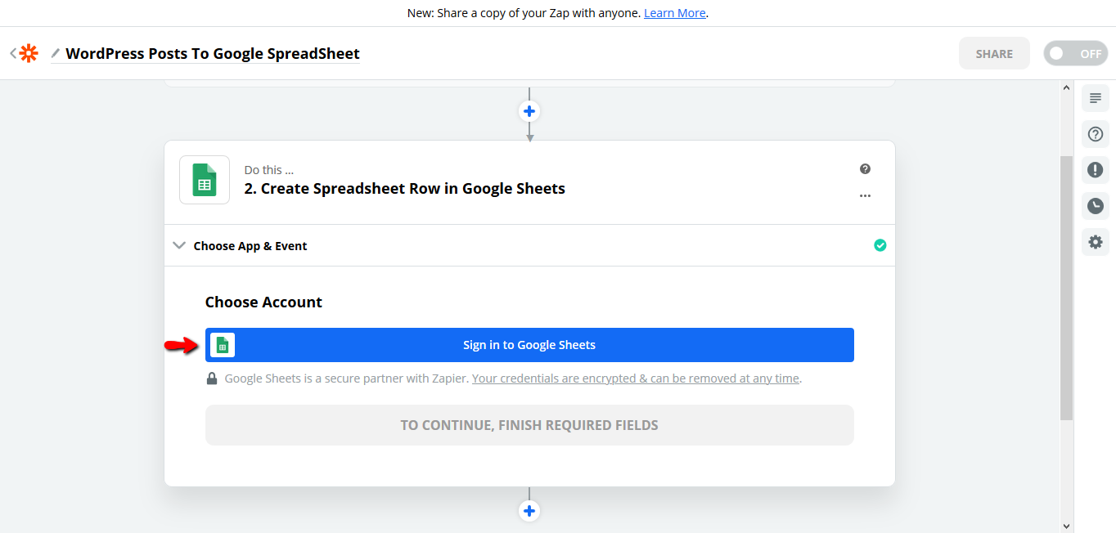Viewport: 1116px width, 533px height.
Task: Turn the Zap on with the OFF switch
Action: 1075,54
